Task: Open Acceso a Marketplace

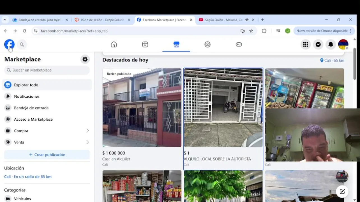Action: point(47,119)
